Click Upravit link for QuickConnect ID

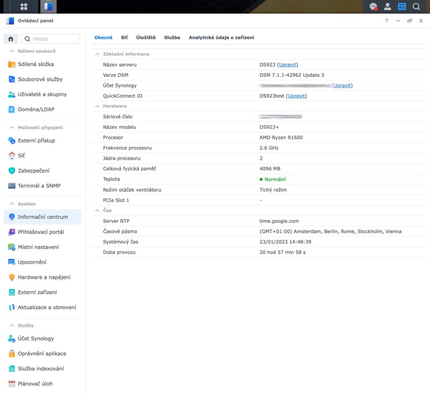296,96
